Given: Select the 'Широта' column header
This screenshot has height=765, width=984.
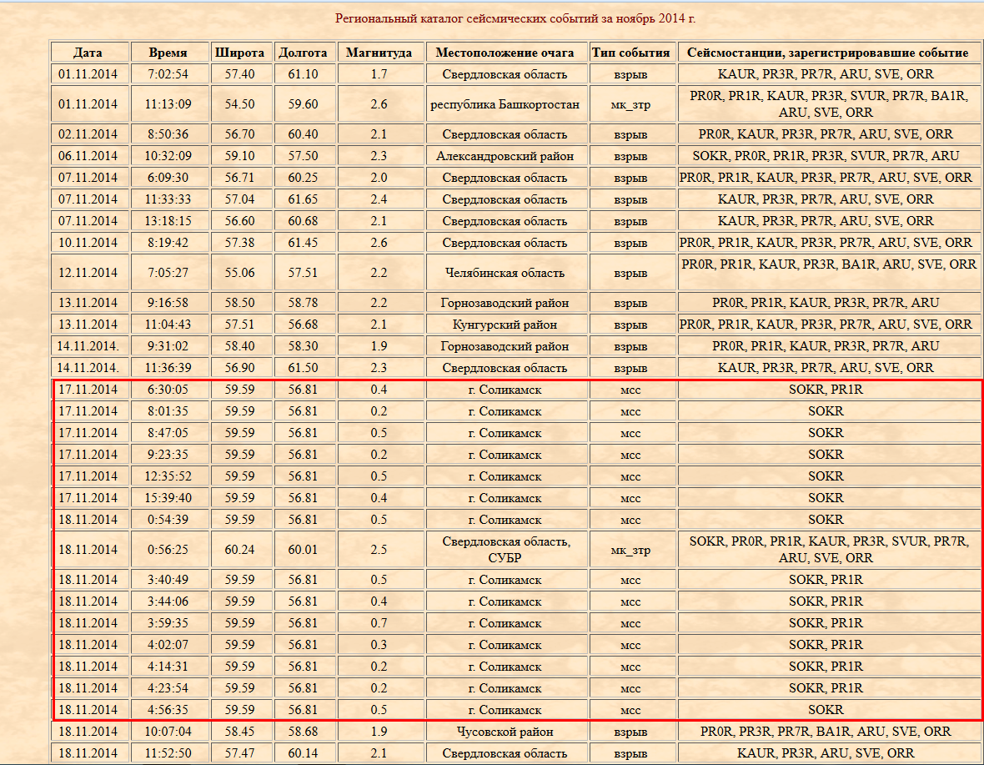Looking at the screenshot, I should pos(239,53).
